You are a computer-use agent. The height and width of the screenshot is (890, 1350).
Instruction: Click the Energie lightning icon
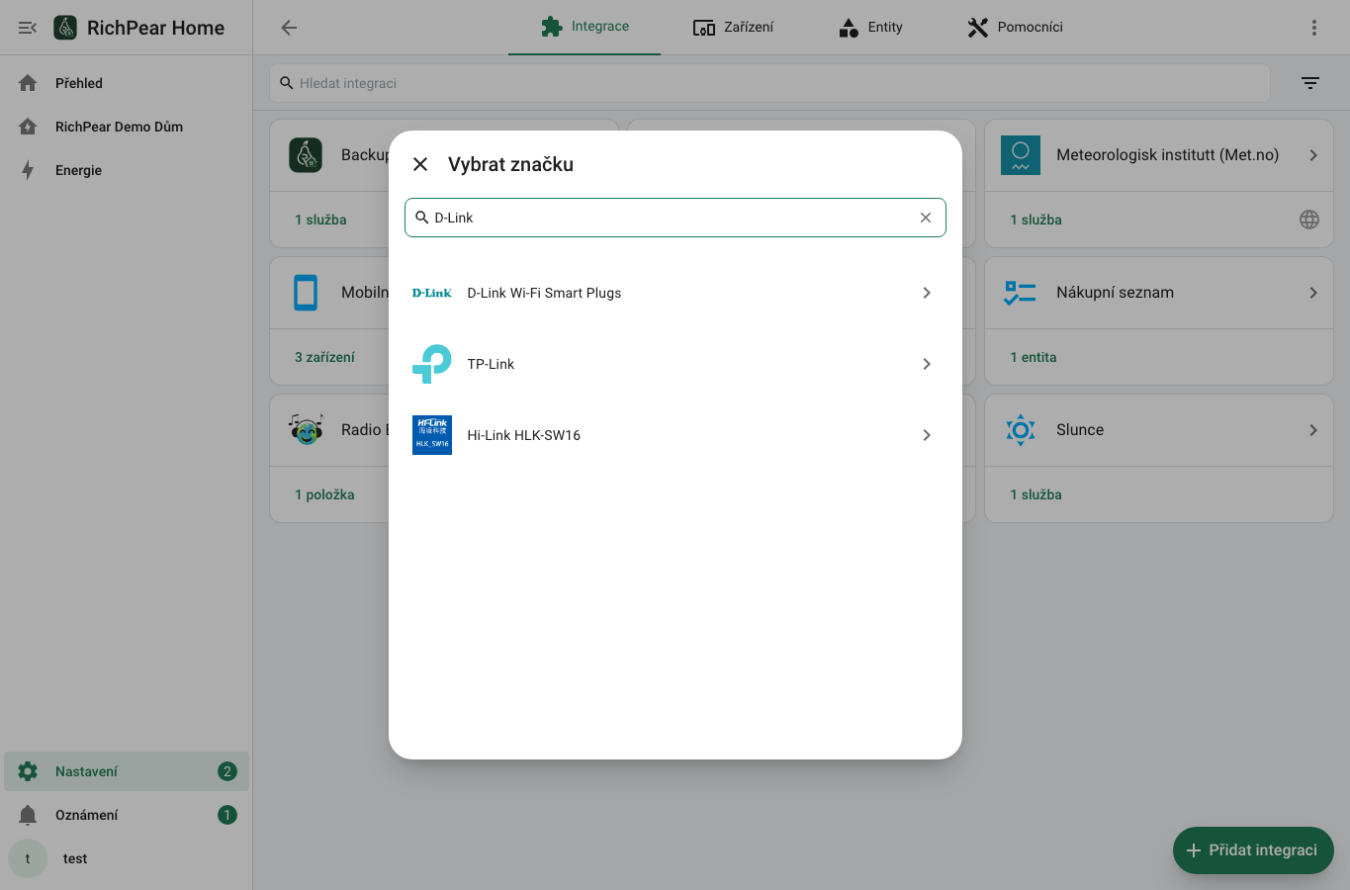(x=28, y=170)
